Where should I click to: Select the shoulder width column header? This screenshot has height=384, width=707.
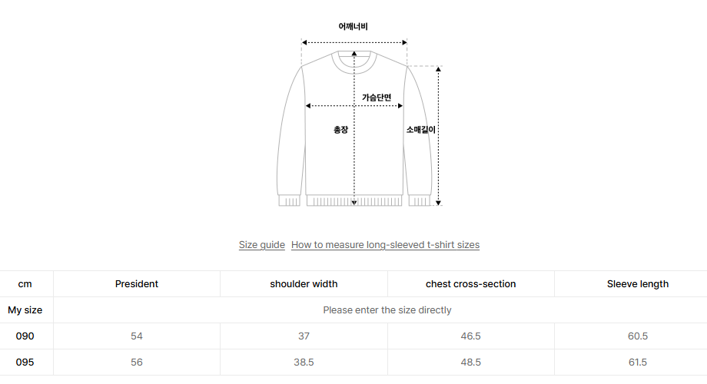click(x=304, y=284)
